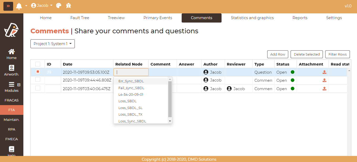
Task: Open the Statistics and graphics tab
Action: (252, 18)
